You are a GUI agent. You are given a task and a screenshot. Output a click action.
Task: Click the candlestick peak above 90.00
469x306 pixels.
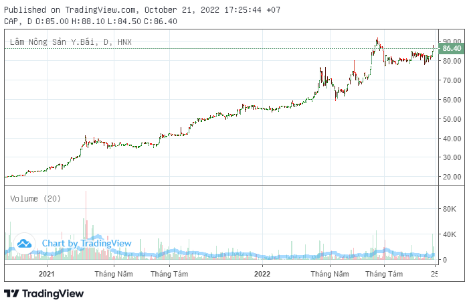tap(377, 40)
